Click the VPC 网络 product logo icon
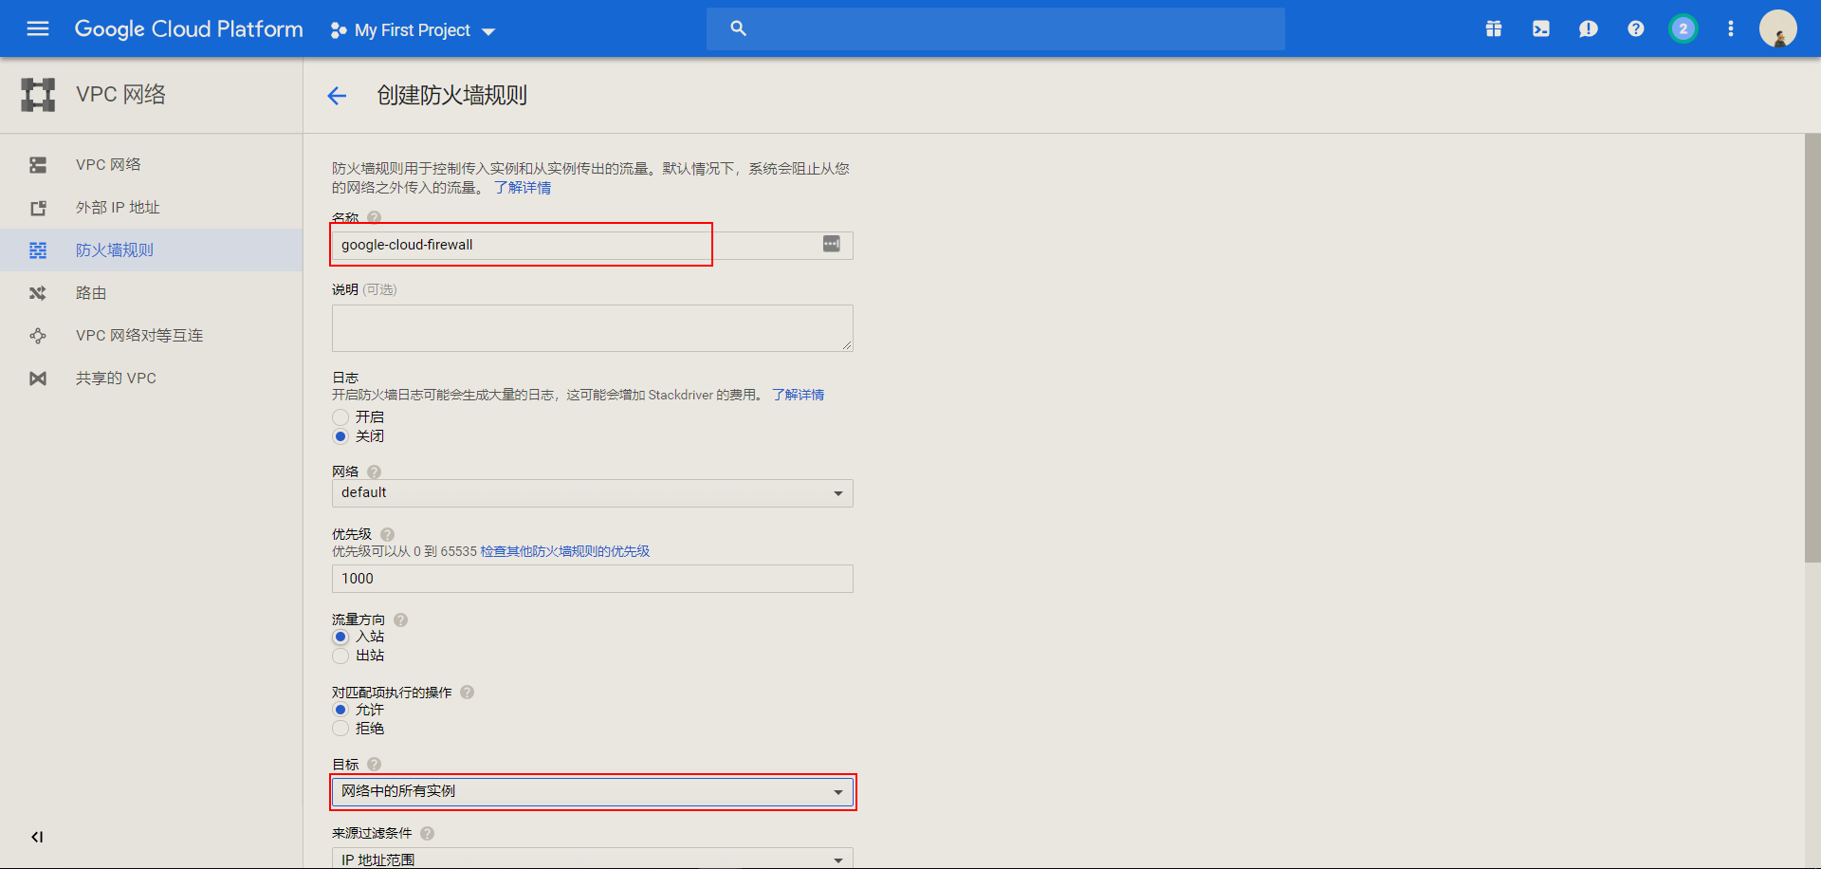 pos(38,95)
